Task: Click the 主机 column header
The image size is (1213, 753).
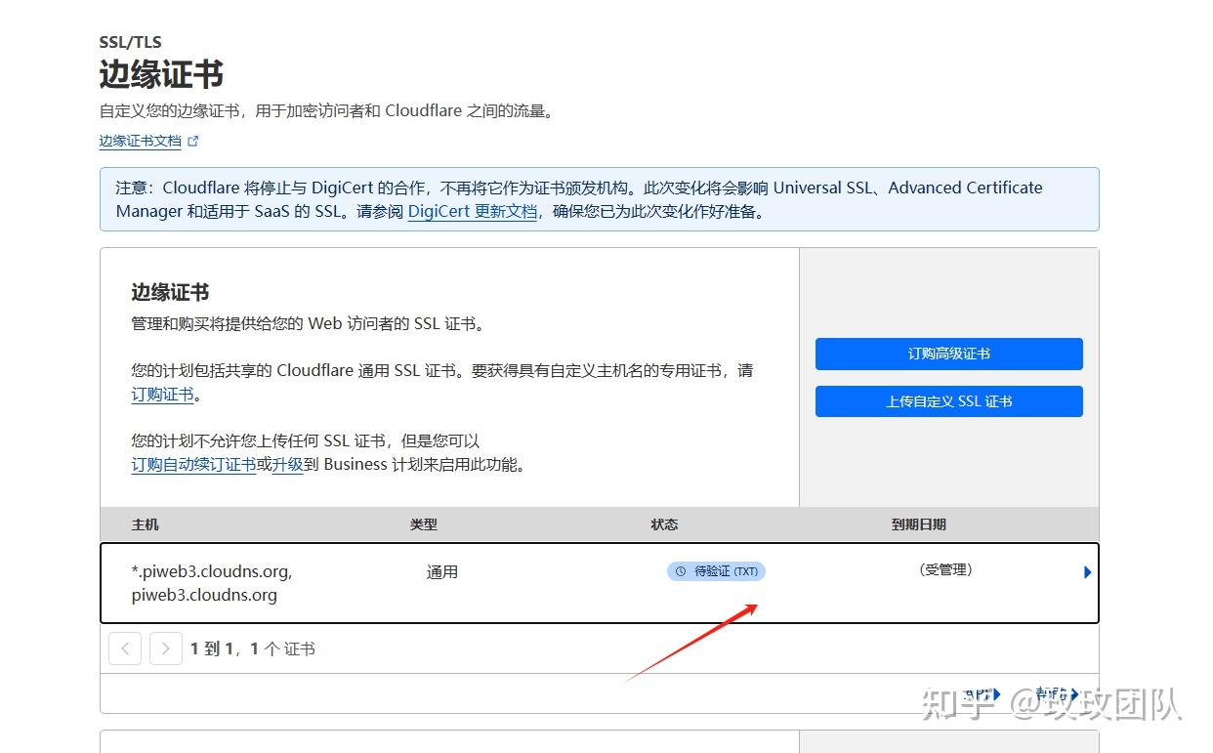Action: click(144, 524)
